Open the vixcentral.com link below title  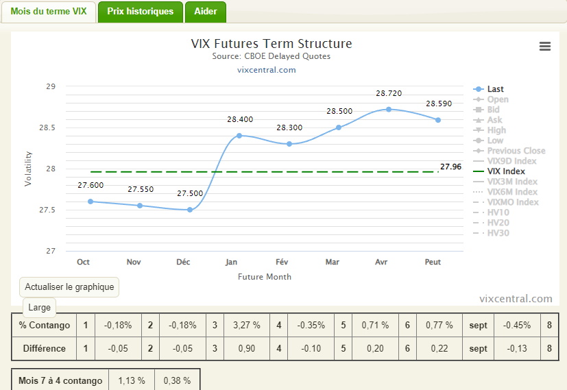point(267,70)
